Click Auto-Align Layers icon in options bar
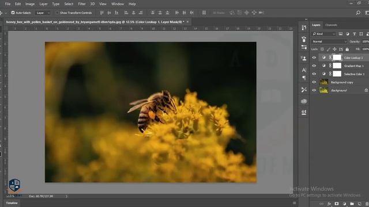Image resolution: width=369 pixels, height=207 pixels. [204, 13]
